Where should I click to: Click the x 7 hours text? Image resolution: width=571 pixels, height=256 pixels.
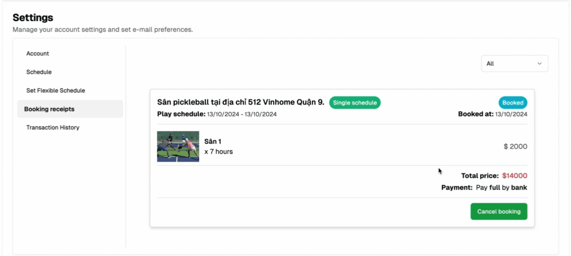coord(219,152)
